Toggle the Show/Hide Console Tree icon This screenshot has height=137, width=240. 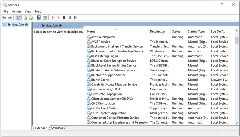(x=18, y=17)
